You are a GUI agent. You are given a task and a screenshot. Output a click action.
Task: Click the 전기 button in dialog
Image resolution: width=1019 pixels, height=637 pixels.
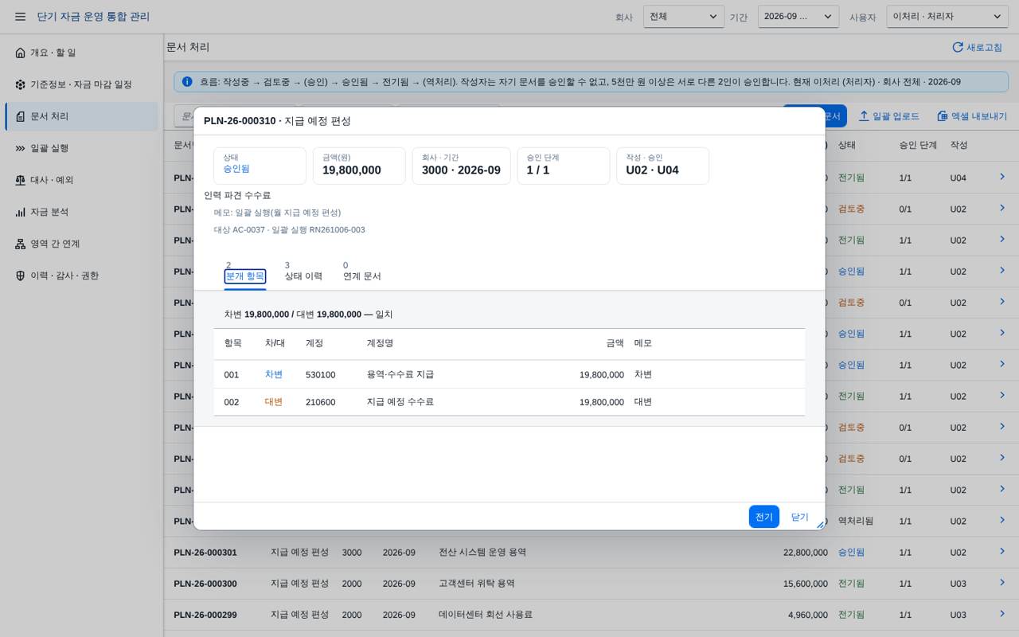(x=764, y=517)
